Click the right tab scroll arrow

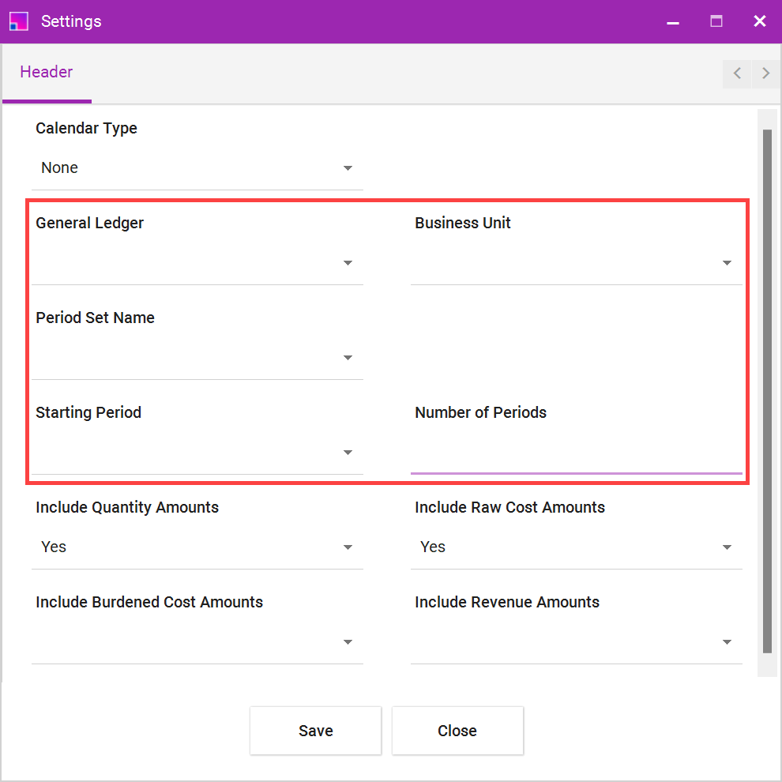tap(765, 73)
